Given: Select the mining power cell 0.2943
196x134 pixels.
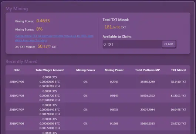Looking at the screenshot, I should 114,82.
